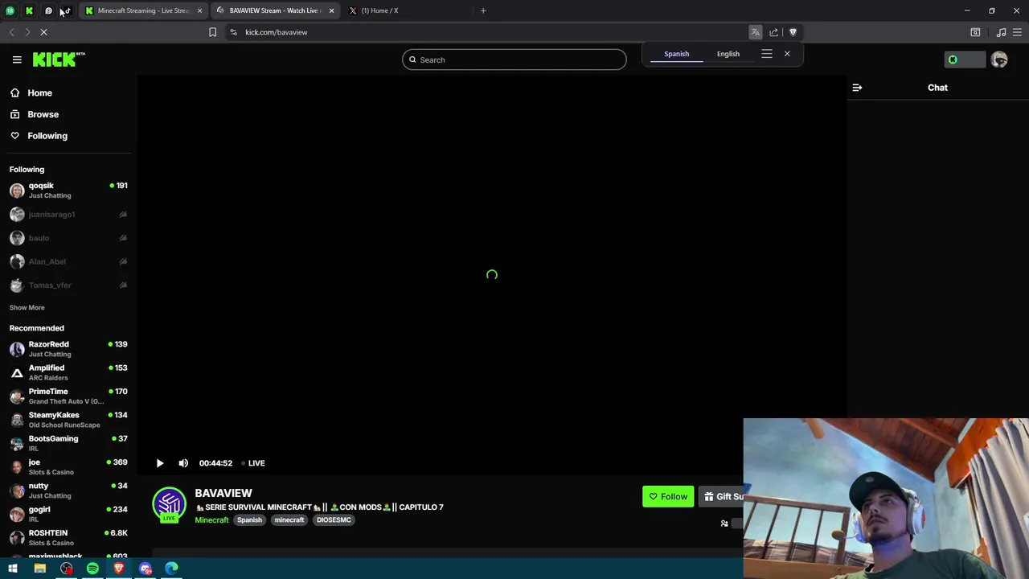This screenshot has height=579, width=1029.
Task: Open PrimeTime recommended channel
Action: click(68, 396)
